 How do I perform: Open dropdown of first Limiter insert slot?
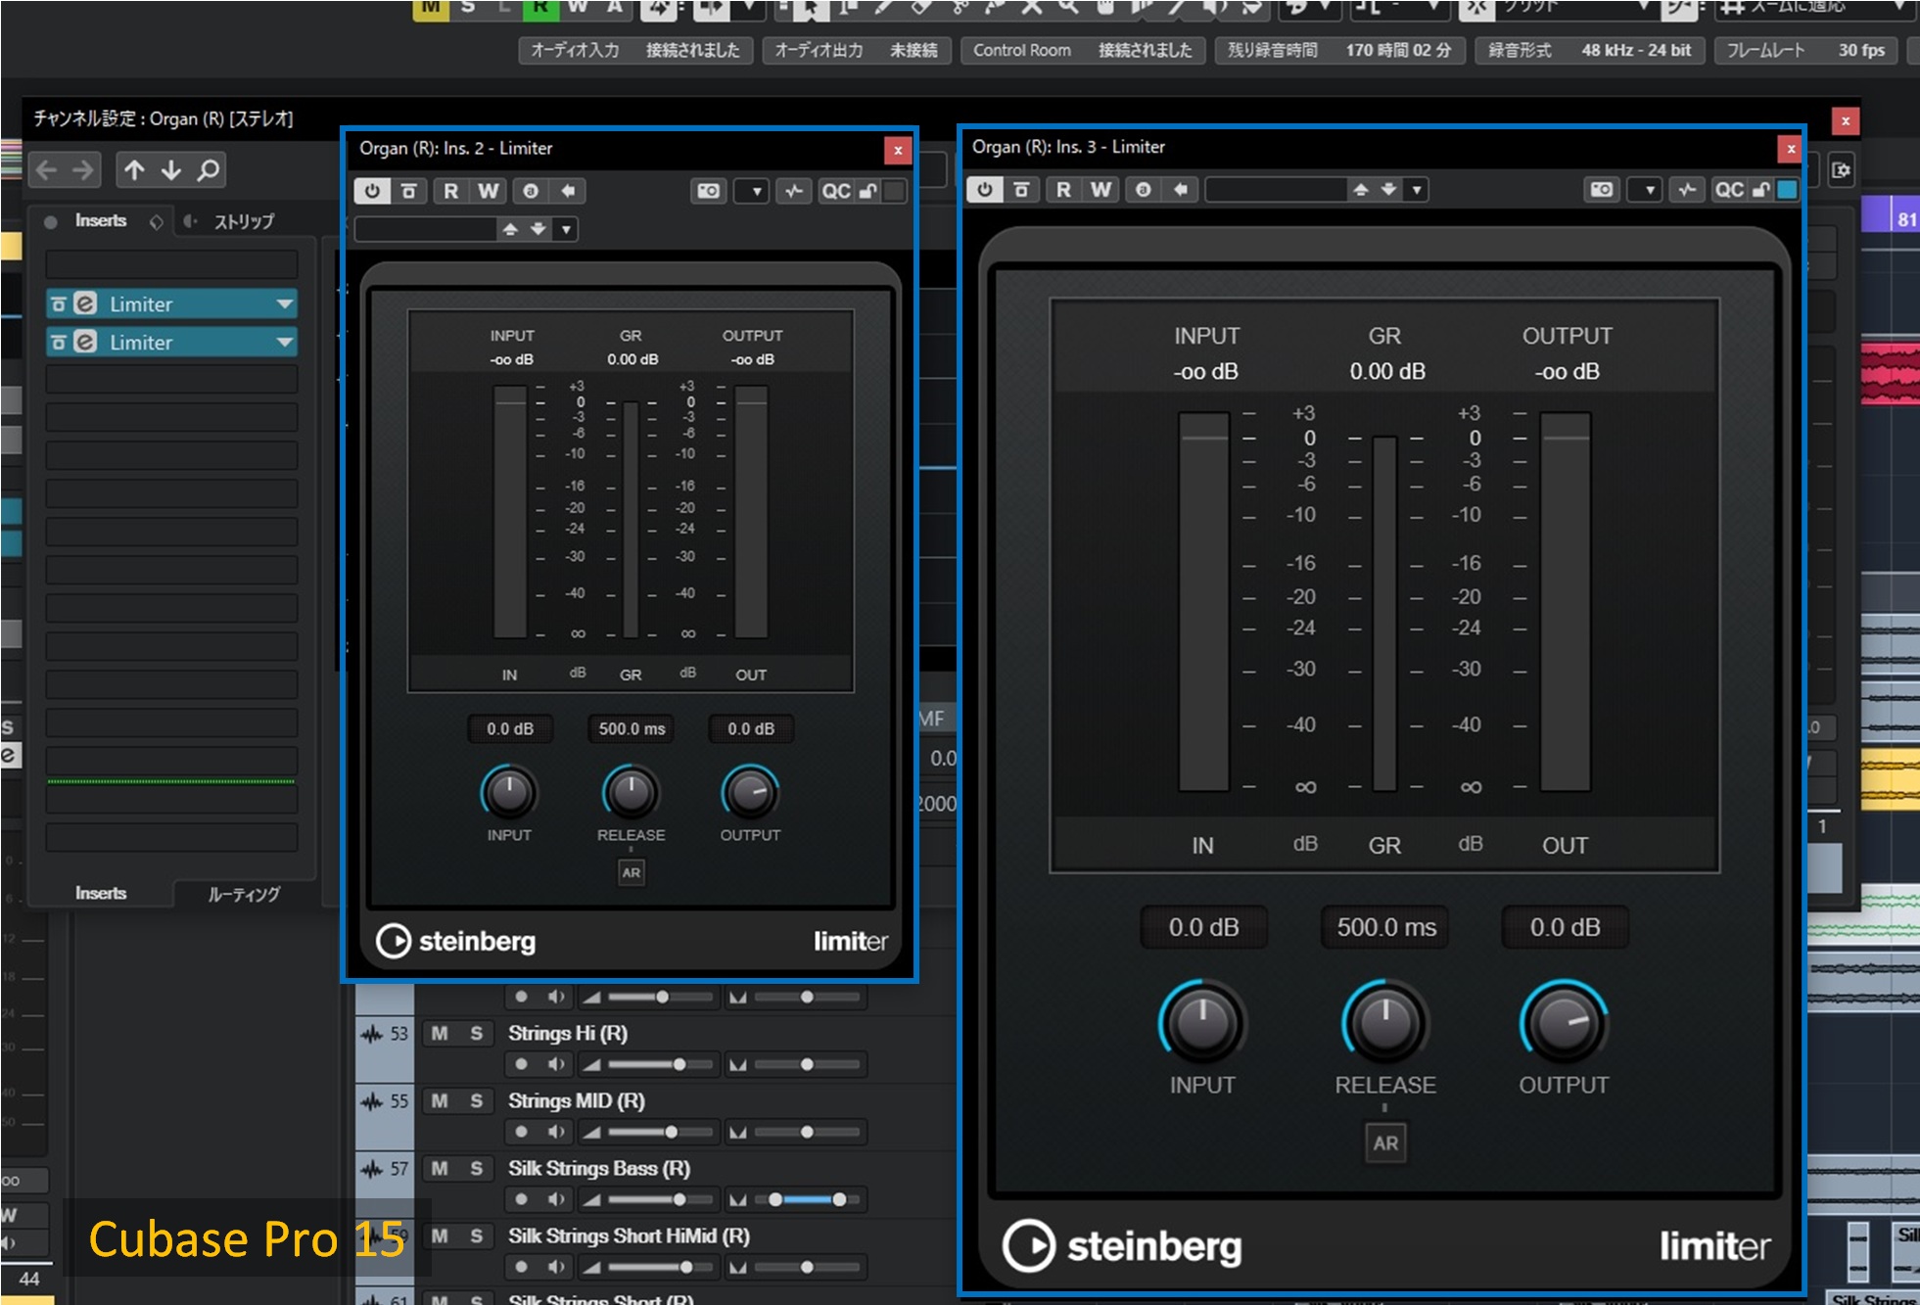pos(284,303)
